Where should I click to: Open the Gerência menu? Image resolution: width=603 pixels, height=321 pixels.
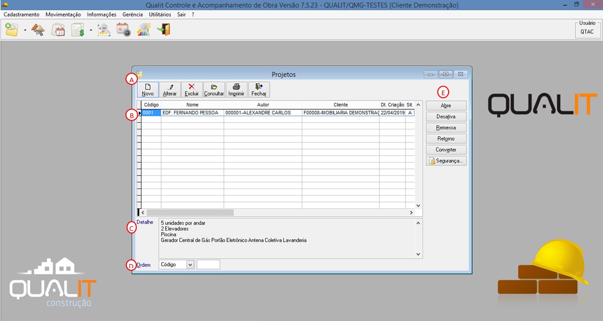(x=133, y=14)
